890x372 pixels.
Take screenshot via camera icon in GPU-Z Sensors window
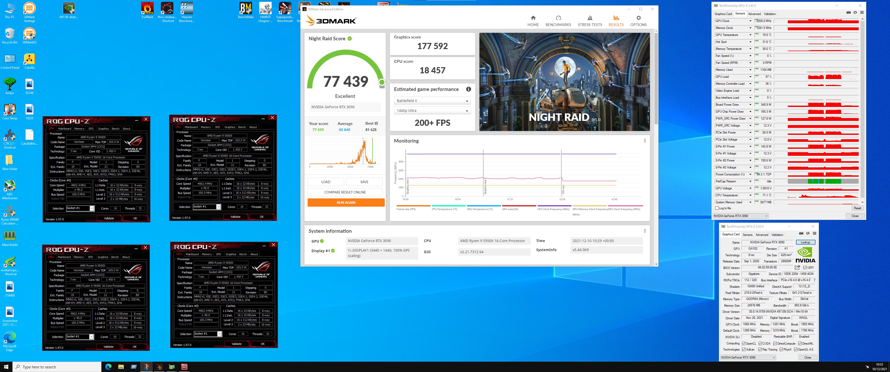pyautogui.click(x=848, y=13)
